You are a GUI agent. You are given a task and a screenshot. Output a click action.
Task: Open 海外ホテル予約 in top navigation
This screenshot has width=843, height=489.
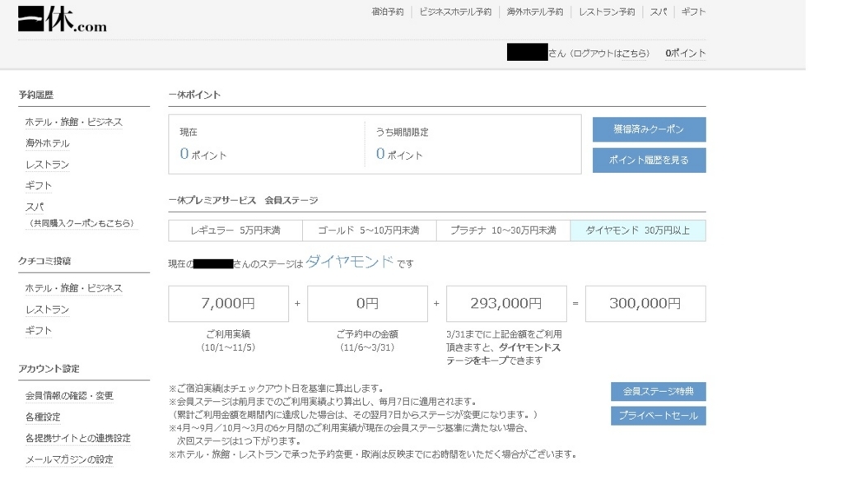pos(535,12)
